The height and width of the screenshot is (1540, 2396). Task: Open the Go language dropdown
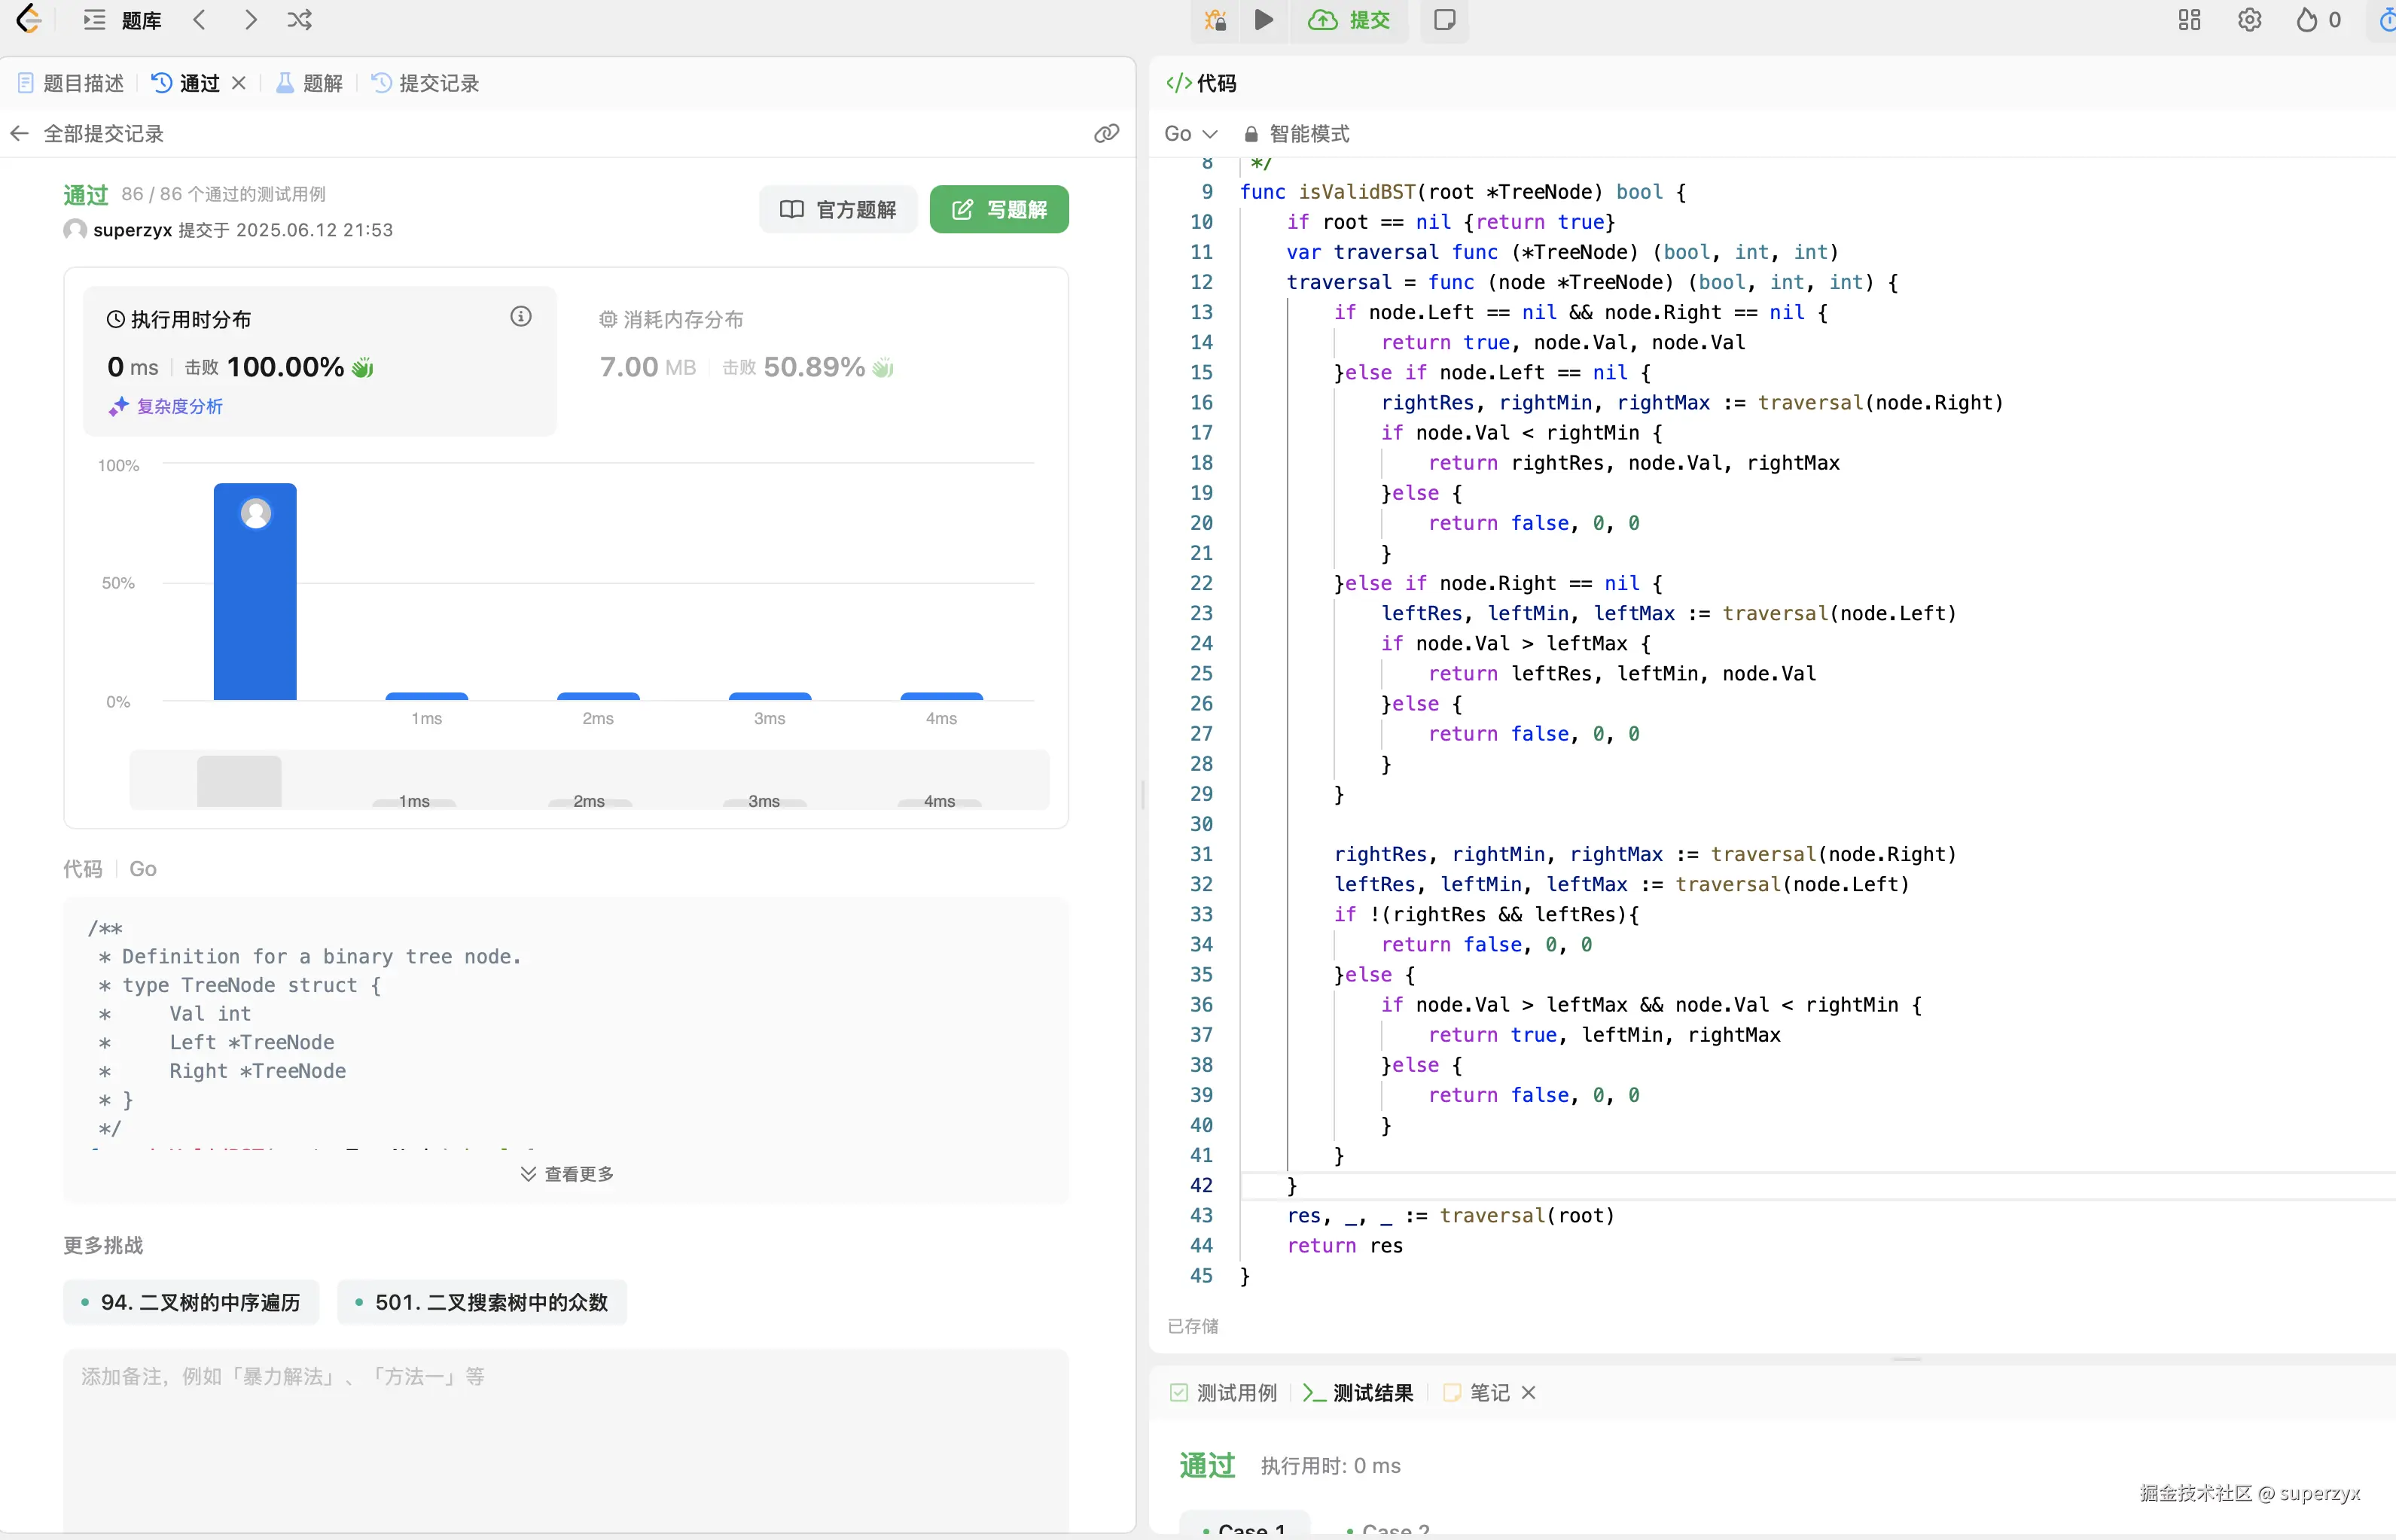click(1190, 134)
